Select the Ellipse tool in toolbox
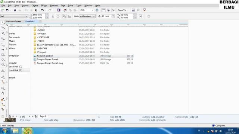Screen dimensions: 239x134 click(x=3, y=60)
